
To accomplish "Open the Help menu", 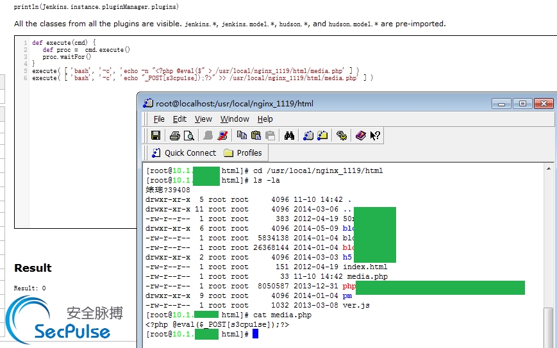I will tap(265, 119).
